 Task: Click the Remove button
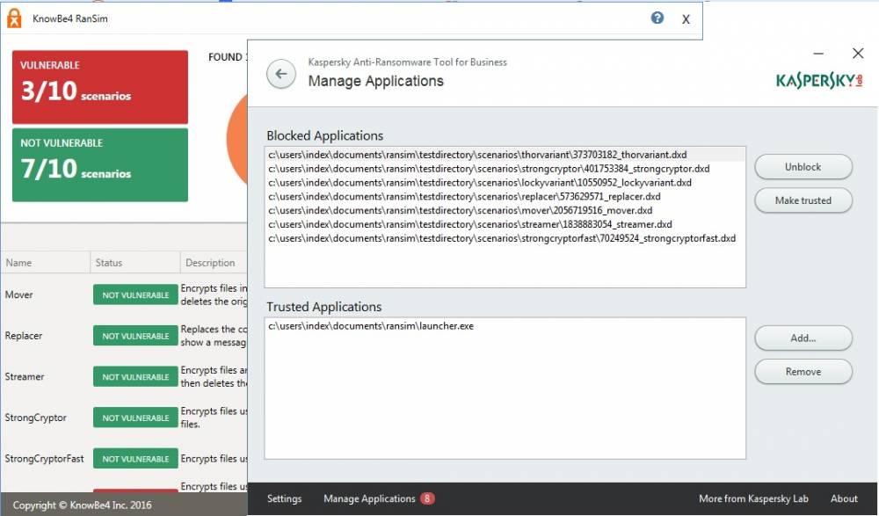803,372
